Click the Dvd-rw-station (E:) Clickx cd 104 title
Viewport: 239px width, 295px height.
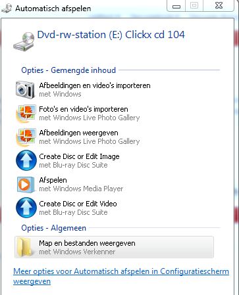[111, 35]
